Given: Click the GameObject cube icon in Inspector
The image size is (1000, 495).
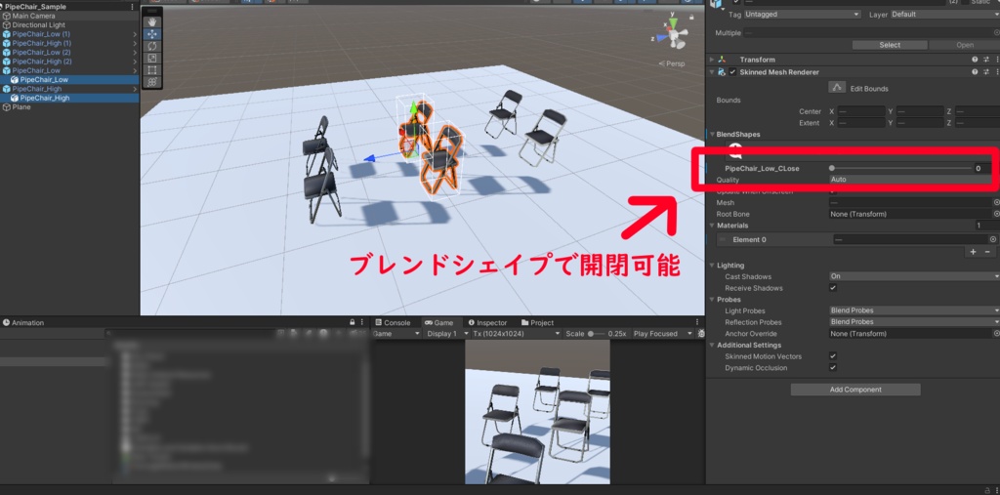Looking at the screenshot, I should click(718, 5).
